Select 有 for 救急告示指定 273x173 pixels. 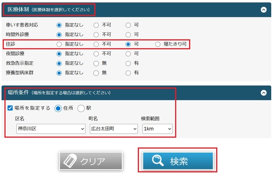[128, 63]
